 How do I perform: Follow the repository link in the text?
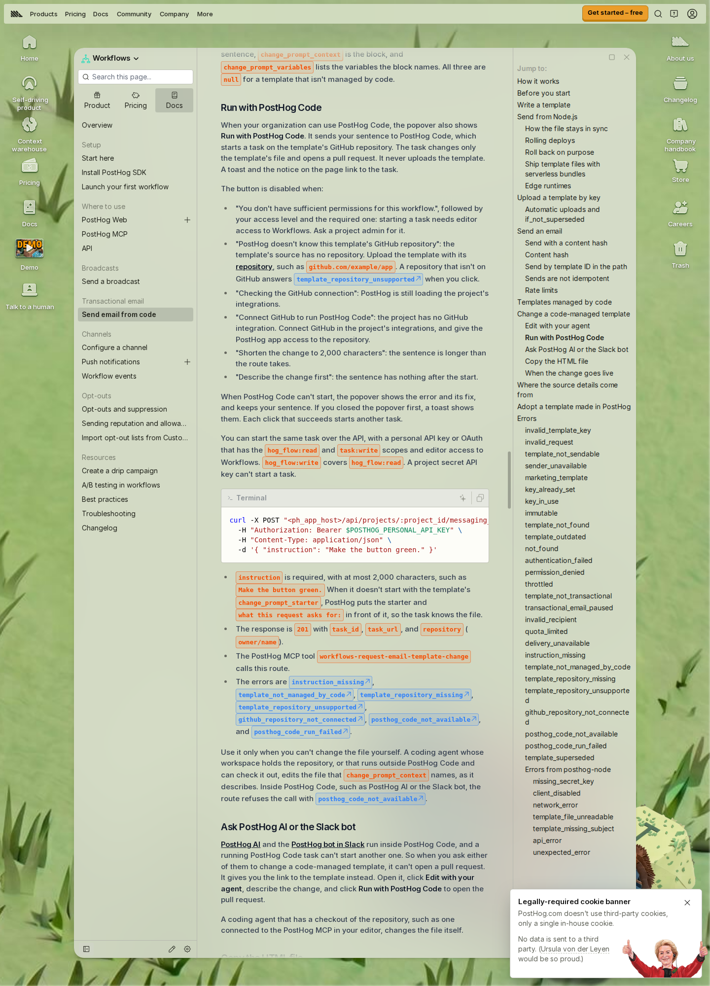(x=254, y=267)
